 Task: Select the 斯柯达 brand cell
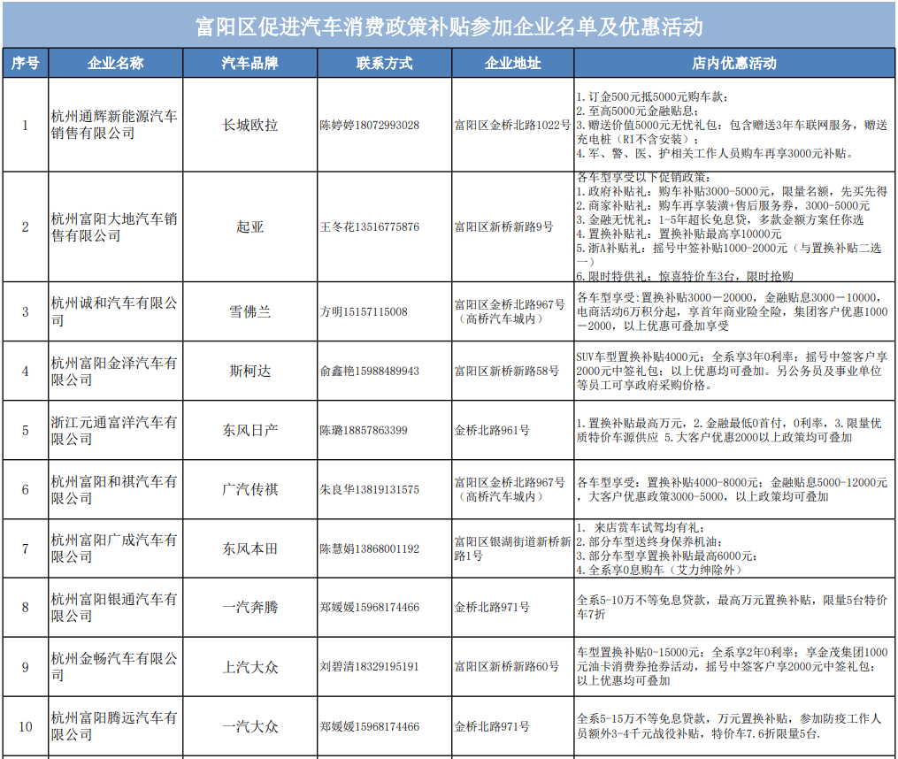[x=249, y=372]
